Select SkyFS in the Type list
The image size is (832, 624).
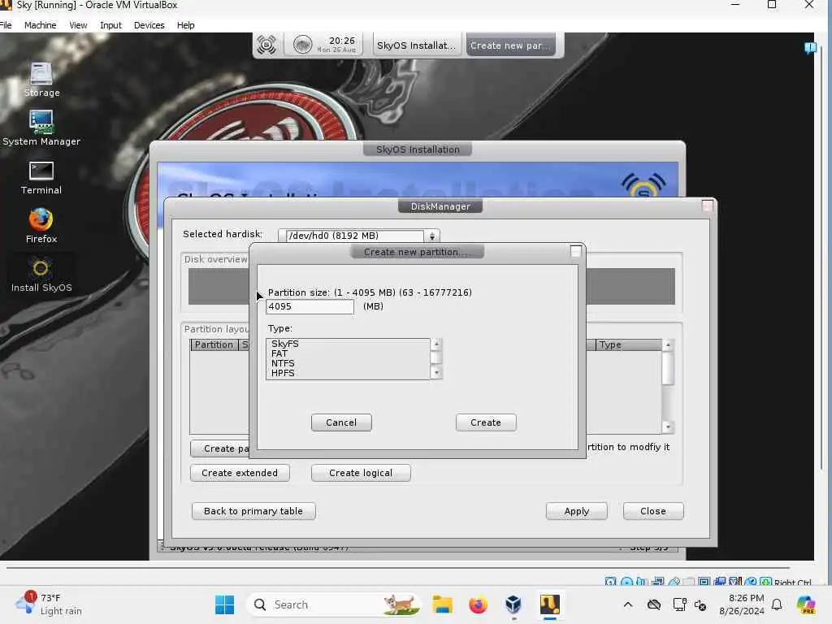[348, 344]
